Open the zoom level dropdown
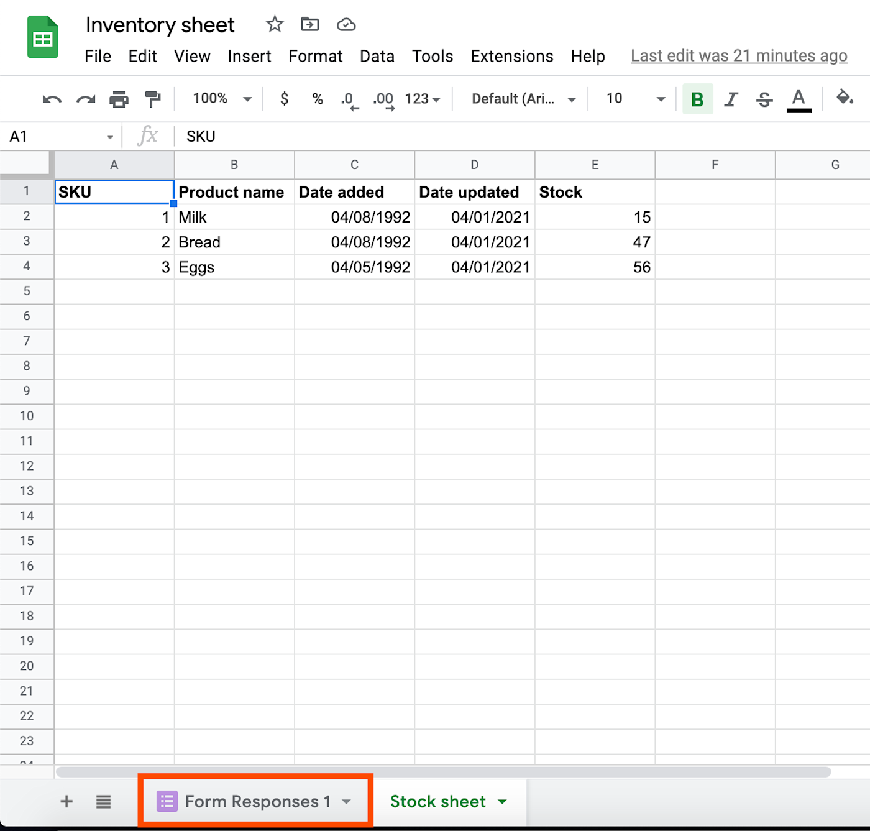Screen dimensions: 870x831 pyautogui.click(x=222, y=99)
